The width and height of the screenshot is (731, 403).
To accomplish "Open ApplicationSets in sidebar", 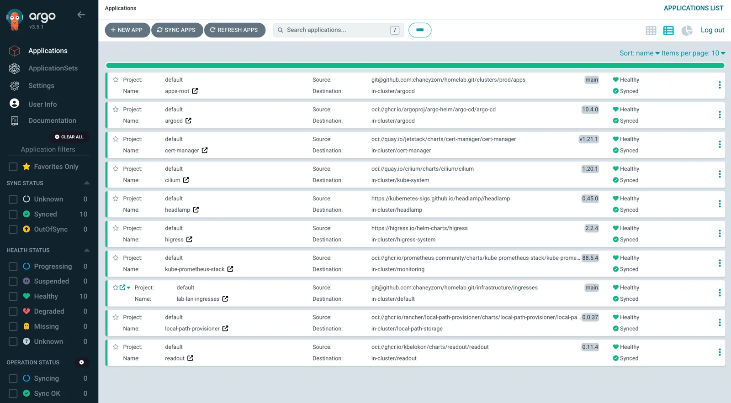I will point(53,68).
